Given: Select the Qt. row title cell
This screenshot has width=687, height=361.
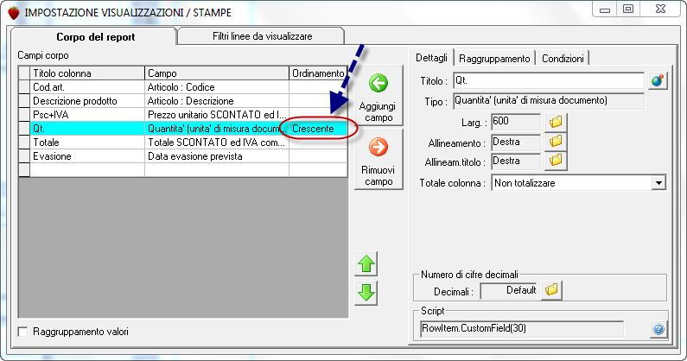Looking at the screenshot, I should pos(86,129).
